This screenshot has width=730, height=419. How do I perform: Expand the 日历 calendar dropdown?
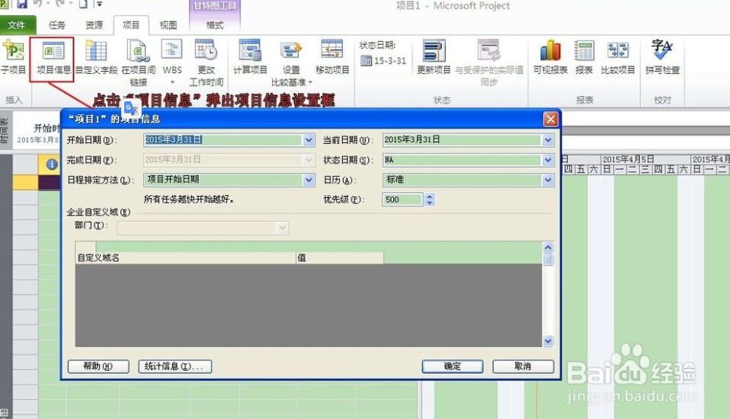pyautogui.click(x=548, y=181)
